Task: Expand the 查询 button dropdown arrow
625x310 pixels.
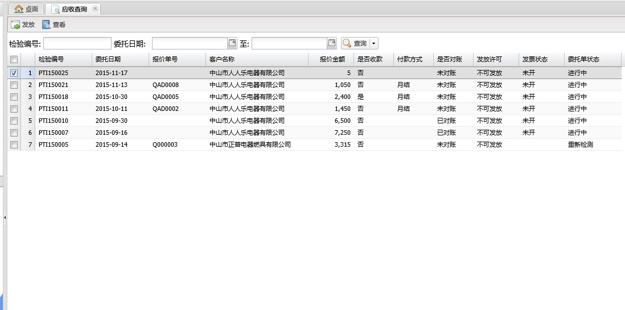Action: pos(373,43)
